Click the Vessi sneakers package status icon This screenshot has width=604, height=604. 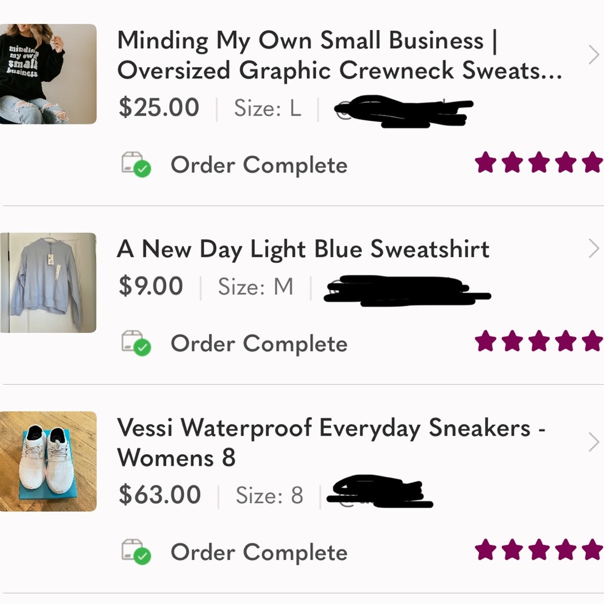pyautogui.click(x=136, y=552)
